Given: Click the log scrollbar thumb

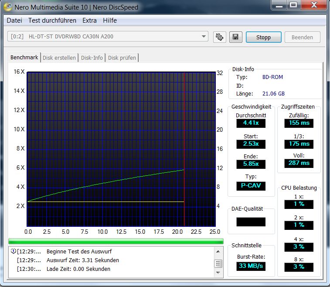Looking at the screenshot, I should 218,263.
